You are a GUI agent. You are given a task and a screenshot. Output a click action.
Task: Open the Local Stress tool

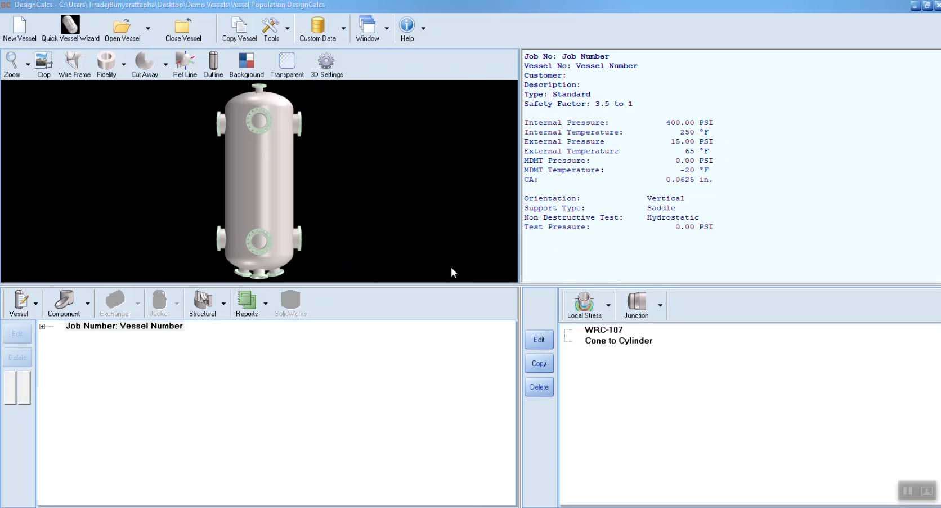pyautogui.click(x=584, y=305)
